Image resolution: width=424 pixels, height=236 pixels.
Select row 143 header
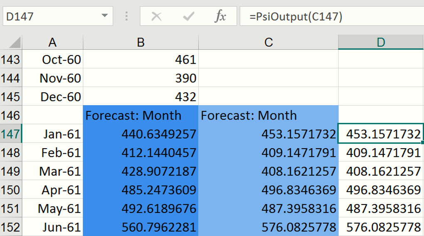pos(10,60)
